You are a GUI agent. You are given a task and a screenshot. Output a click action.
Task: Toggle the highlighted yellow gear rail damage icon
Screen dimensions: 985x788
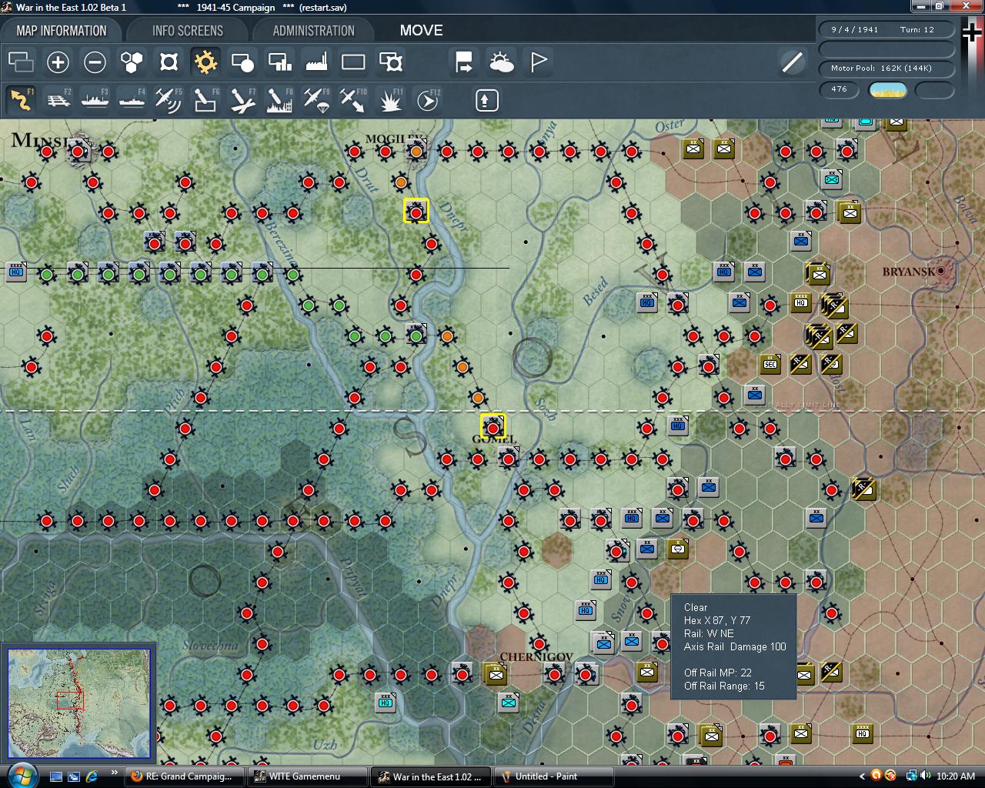(205, 62)
